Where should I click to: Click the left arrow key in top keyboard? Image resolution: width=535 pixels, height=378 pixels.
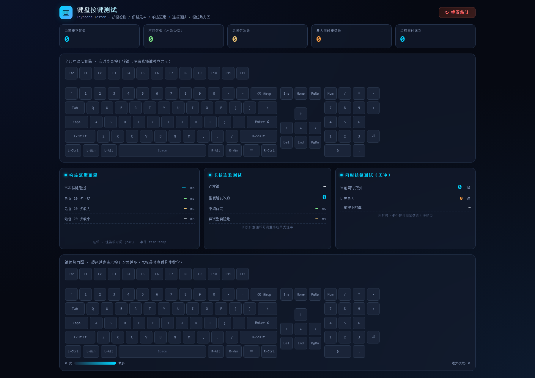coord(287,128)
